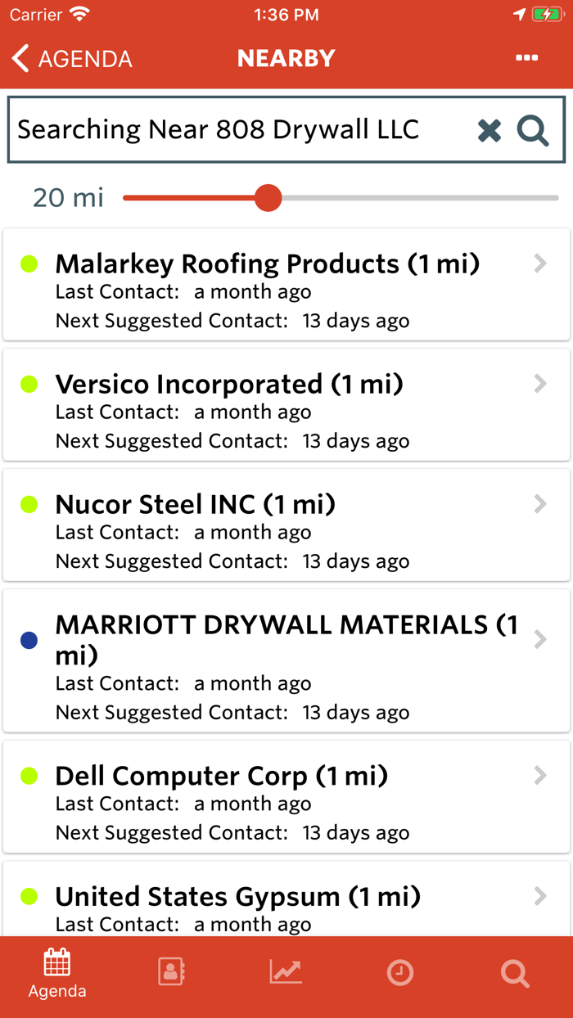Screen dimensions: 573x1018
Task: Select the Contacts icon in bottom bar
Action: [x=171, y=973]
